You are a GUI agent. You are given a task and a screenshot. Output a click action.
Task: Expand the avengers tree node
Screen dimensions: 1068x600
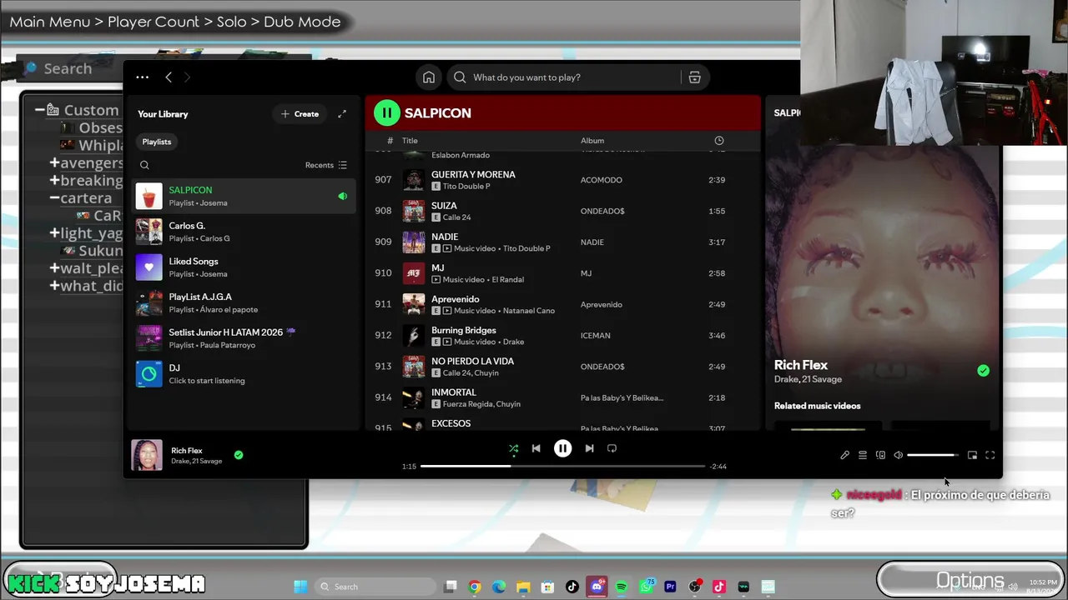click(54, 163)
